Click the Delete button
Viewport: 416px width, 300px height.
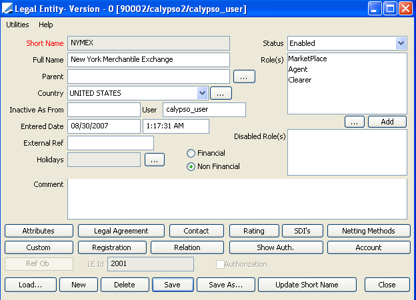point(125,285)
